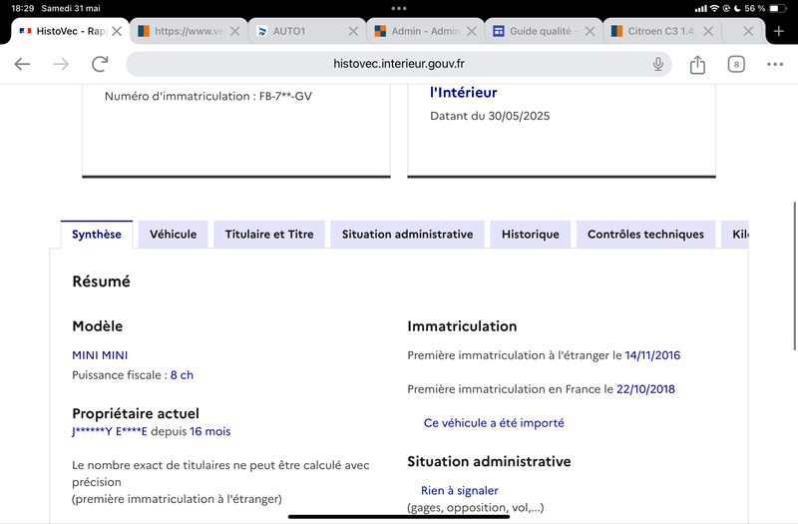
Task: Click the page vertical scrollbar
Action: (794, 275)
